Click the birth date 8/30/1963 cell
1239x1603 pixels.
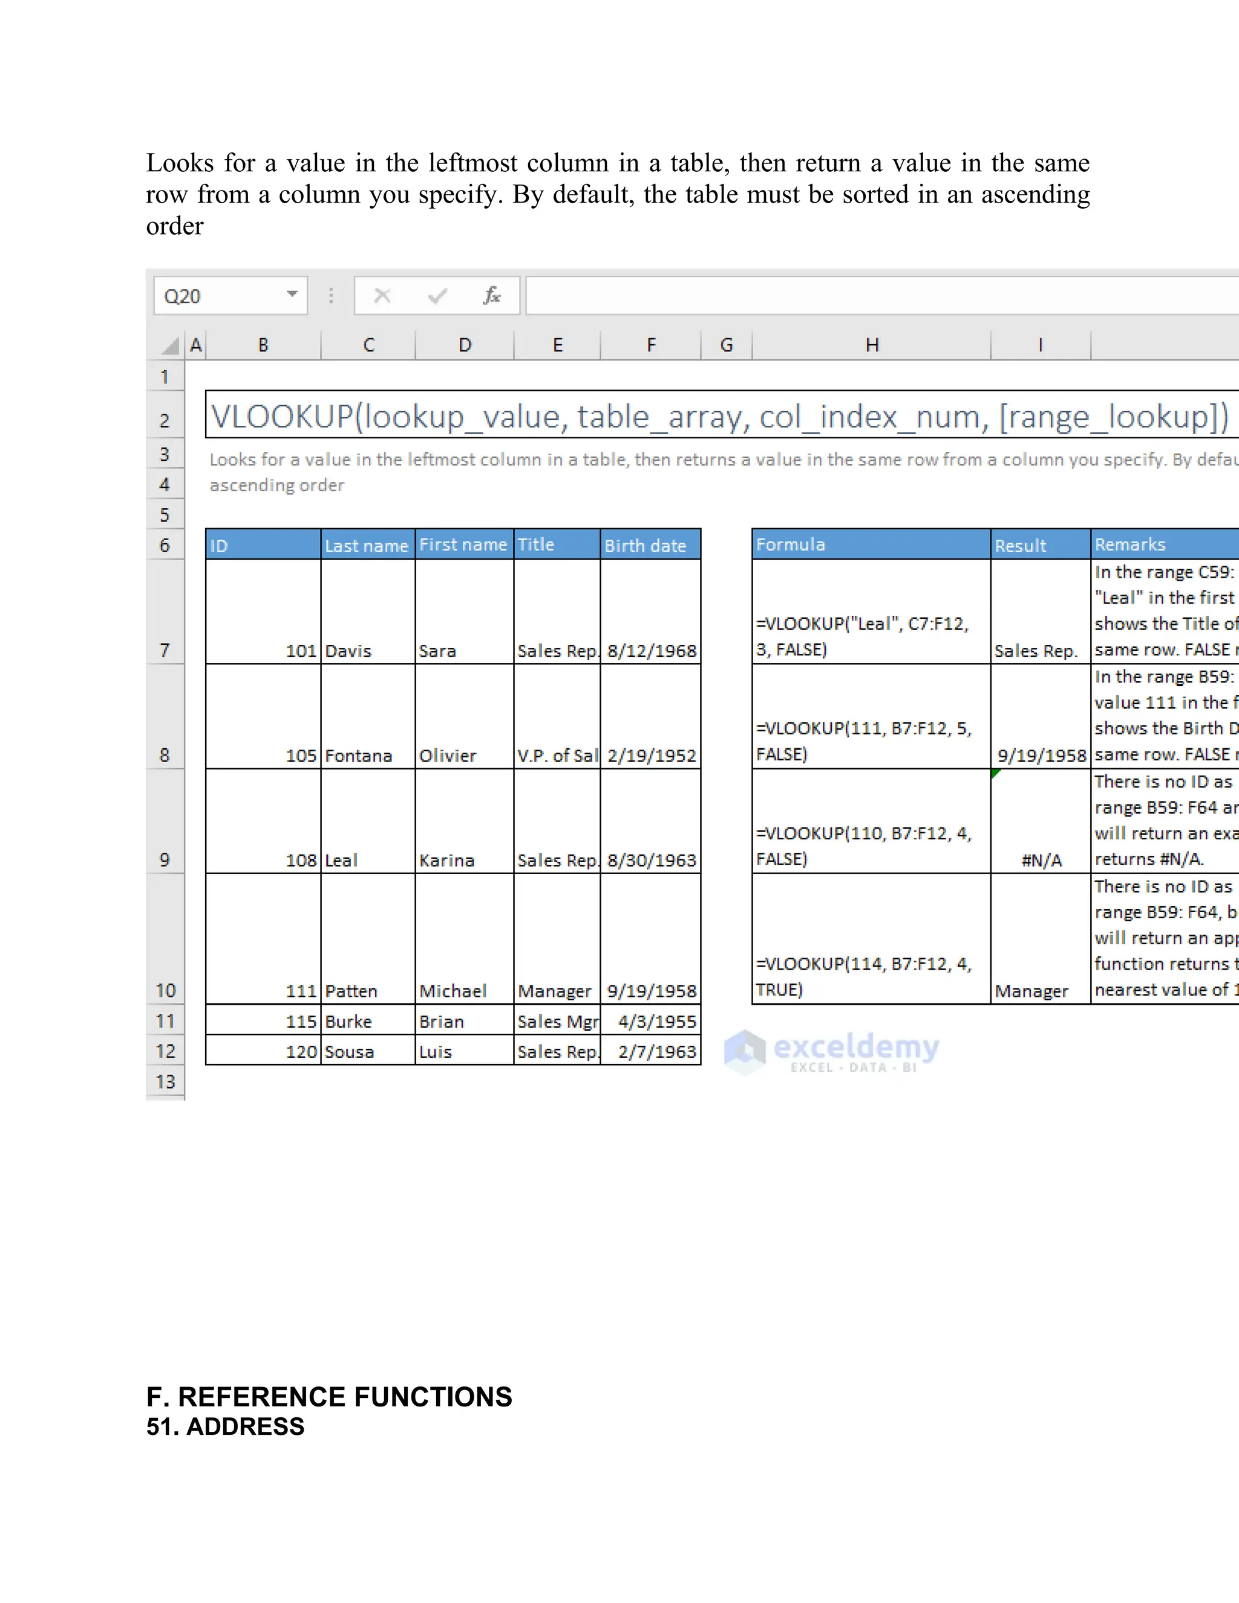point(650,821)
